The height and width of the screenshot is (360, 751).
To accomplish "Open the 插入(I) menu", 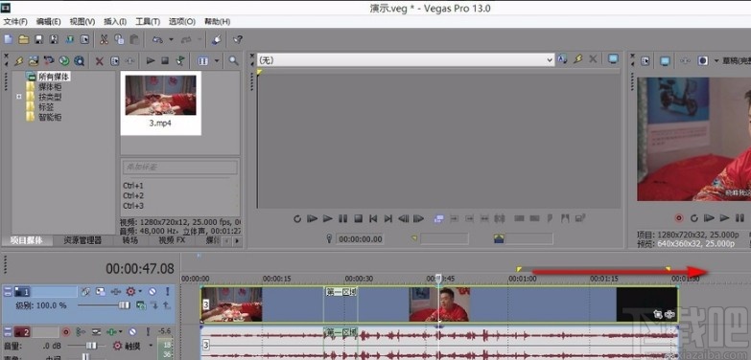I will (115, 21).
